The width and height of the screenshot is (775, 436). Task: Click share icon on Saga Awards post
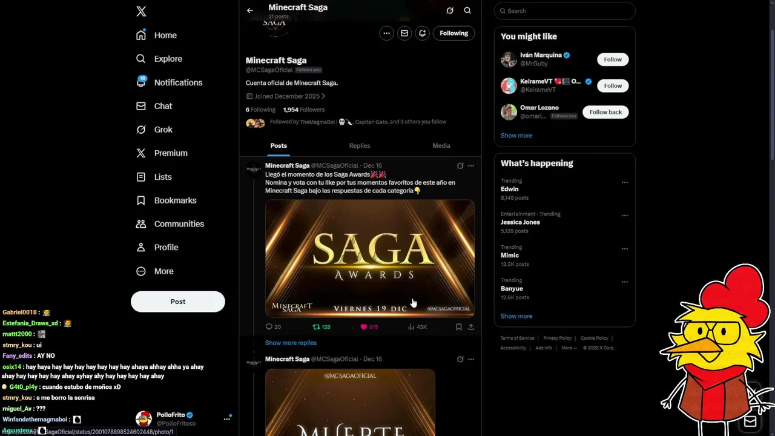click(x=471, y=327)
